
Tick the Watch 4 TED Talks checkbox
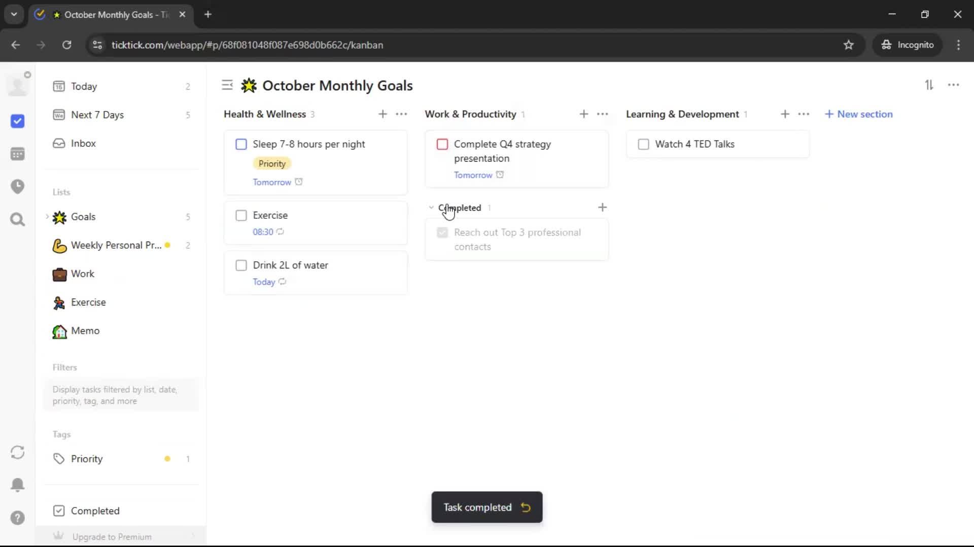(x=643, y=144)
